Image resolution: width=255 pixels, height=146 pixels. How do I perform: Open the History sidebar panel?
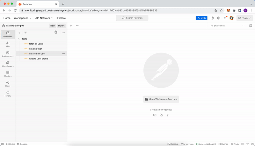click(8, 94)
